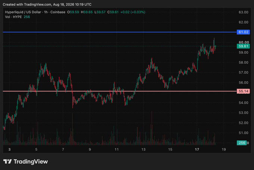Click the 56.00 price axis label

pyautogui.click(x=243, y=83)
